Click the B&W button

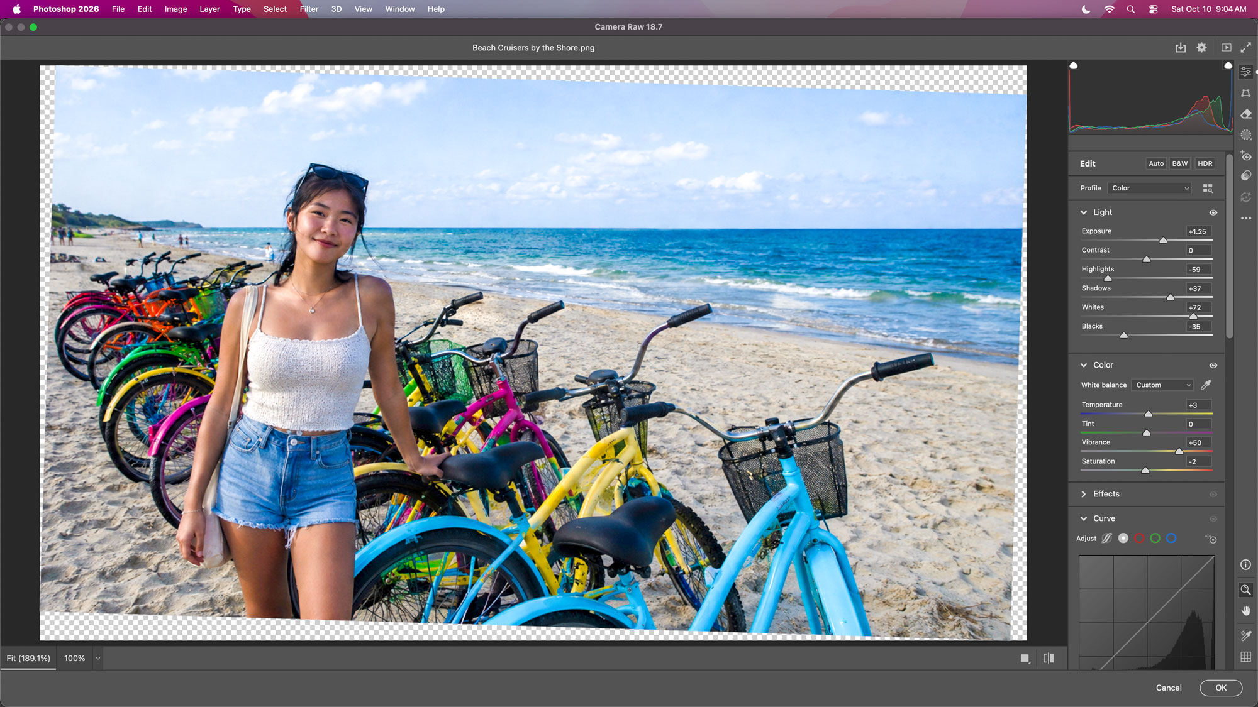[1180, 163]
